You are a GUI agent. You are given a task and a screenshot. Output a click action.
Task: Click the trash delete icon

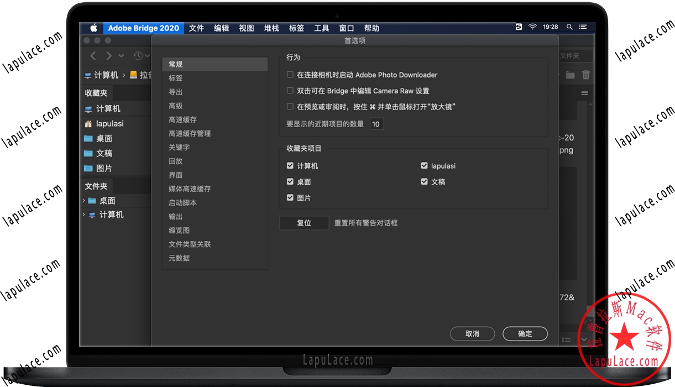585,75
